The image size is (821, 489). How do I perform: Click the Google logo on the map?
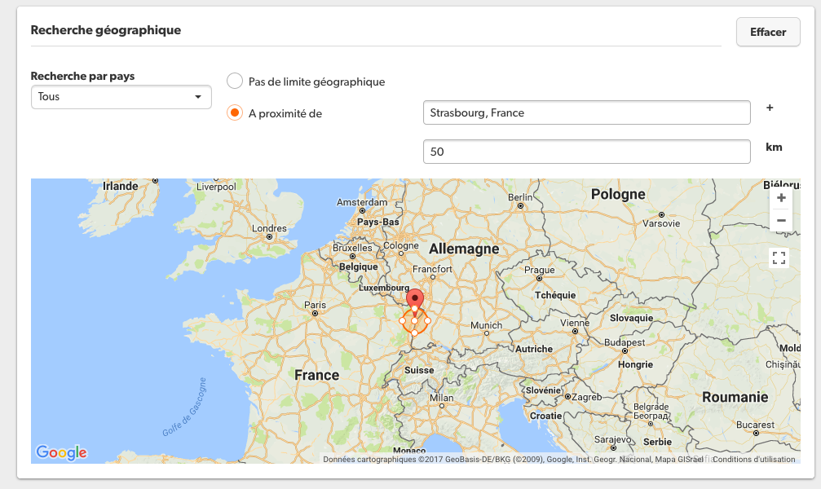61,452
